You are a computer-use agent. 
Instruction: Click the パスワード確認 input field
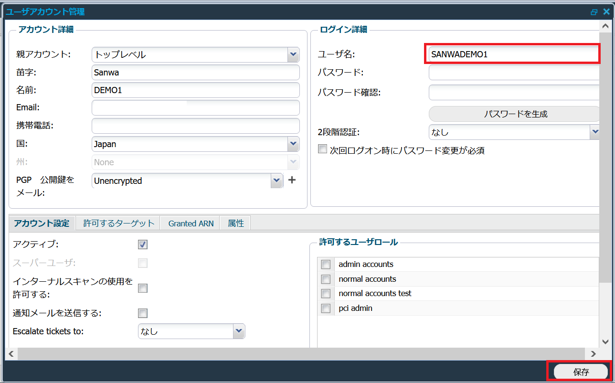pos(514,92)
